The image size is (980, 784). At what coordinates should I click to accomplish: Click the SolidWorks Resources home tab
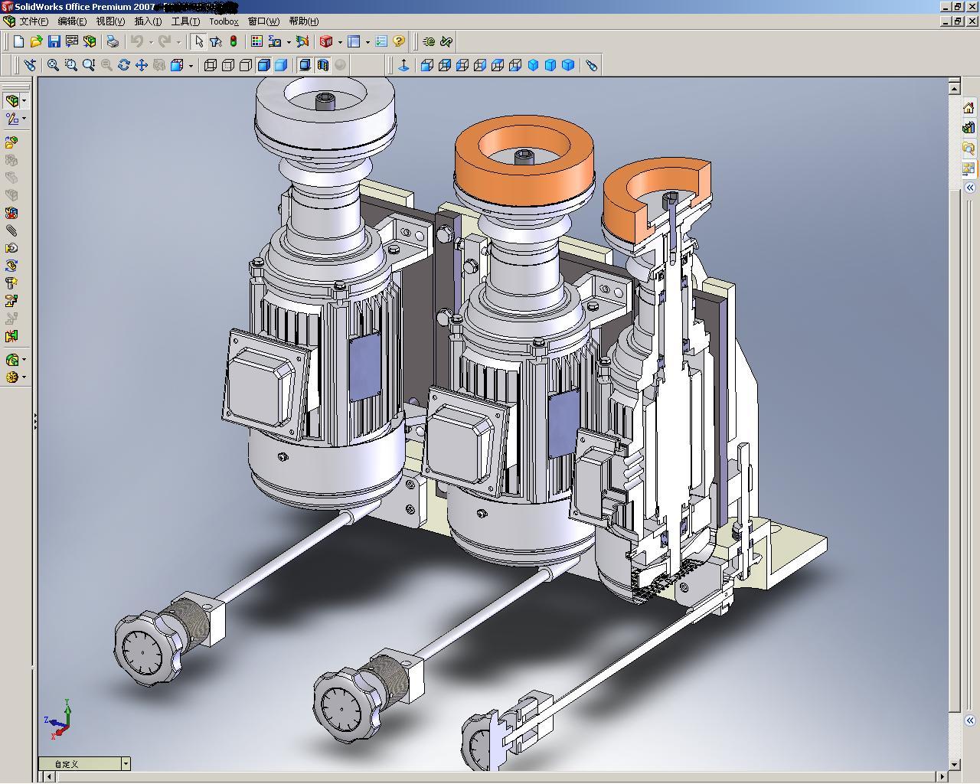click(969, 108)
